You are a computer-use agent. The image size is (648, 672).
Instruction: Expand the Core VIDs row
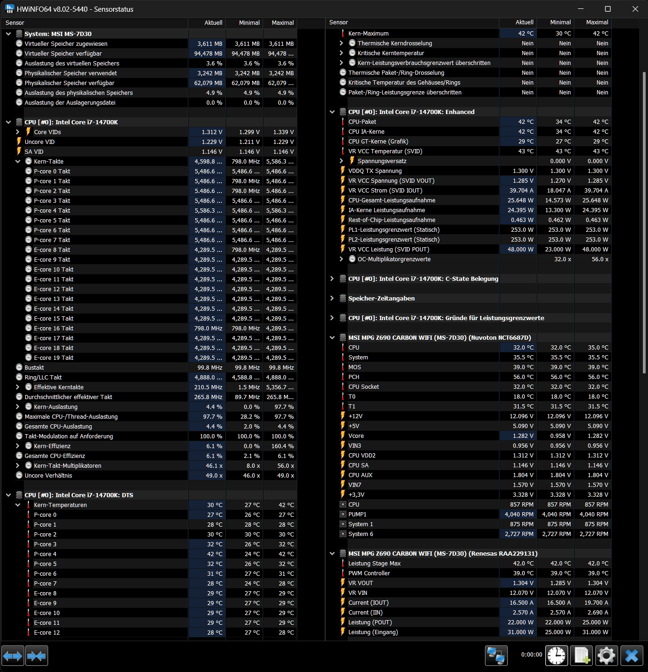pyautogui.click(x=18, y=132)
